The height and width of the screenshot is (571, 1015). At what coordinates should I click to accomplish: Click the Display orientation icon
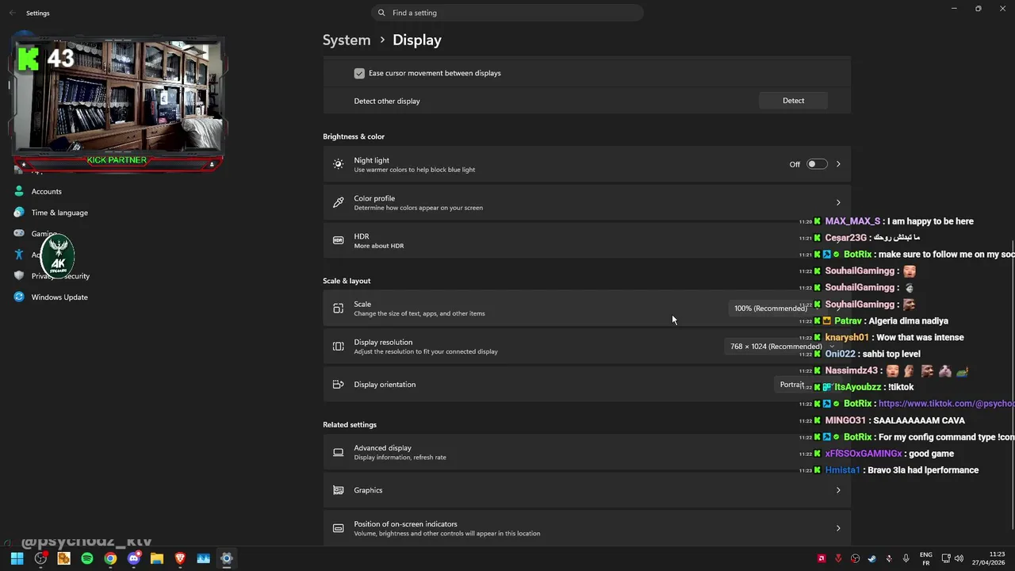(339, 385)
